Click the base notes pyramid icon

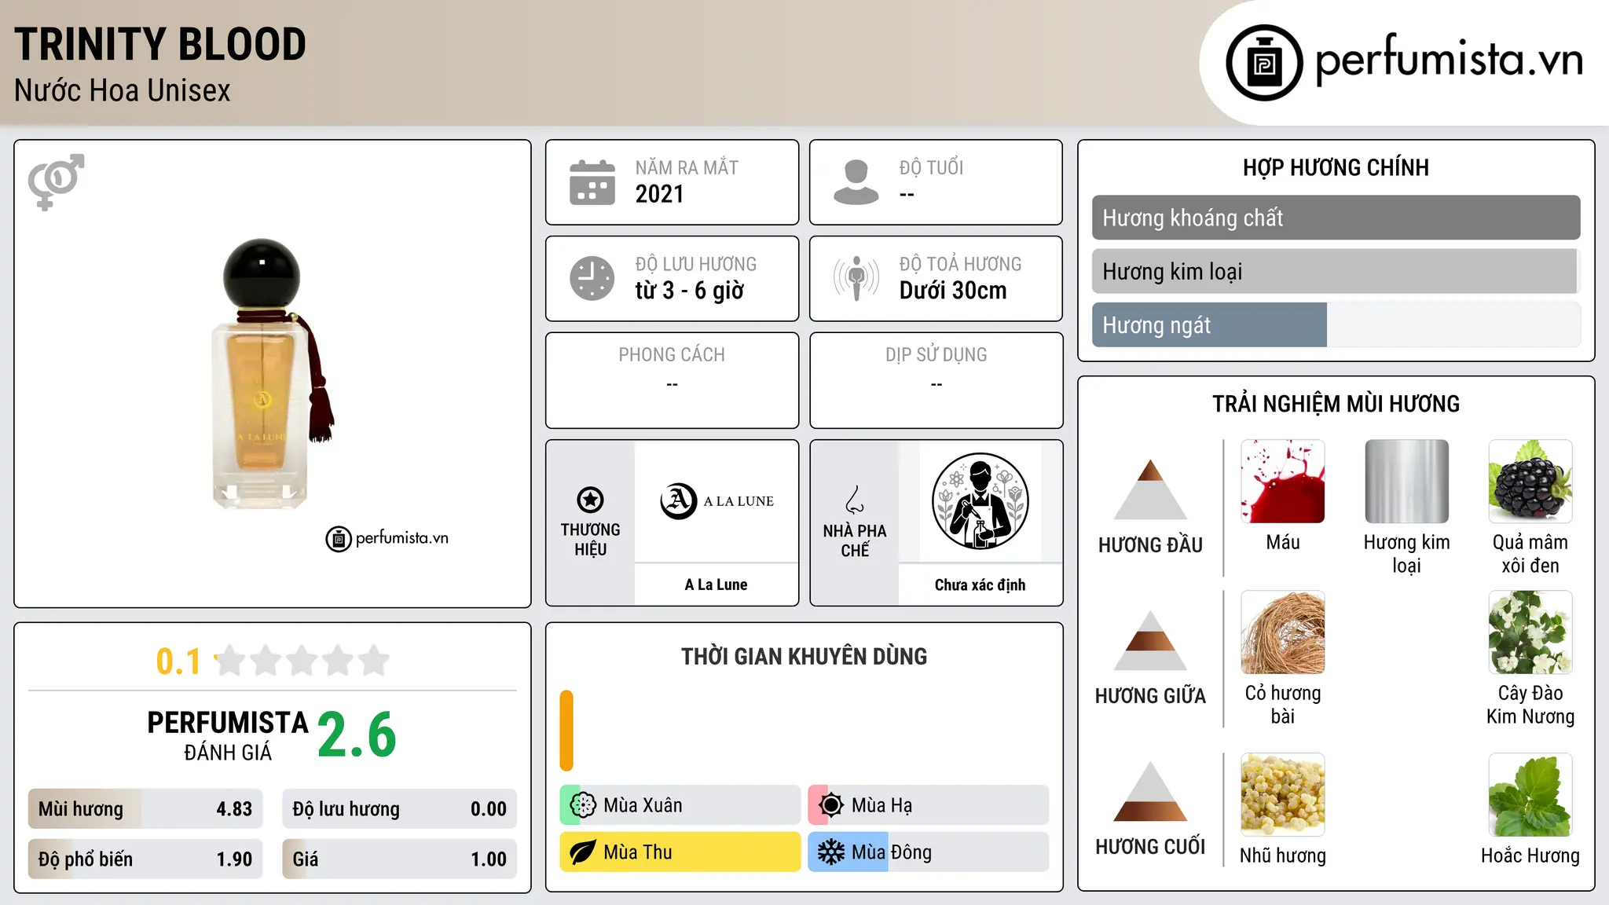point(1150,791)
